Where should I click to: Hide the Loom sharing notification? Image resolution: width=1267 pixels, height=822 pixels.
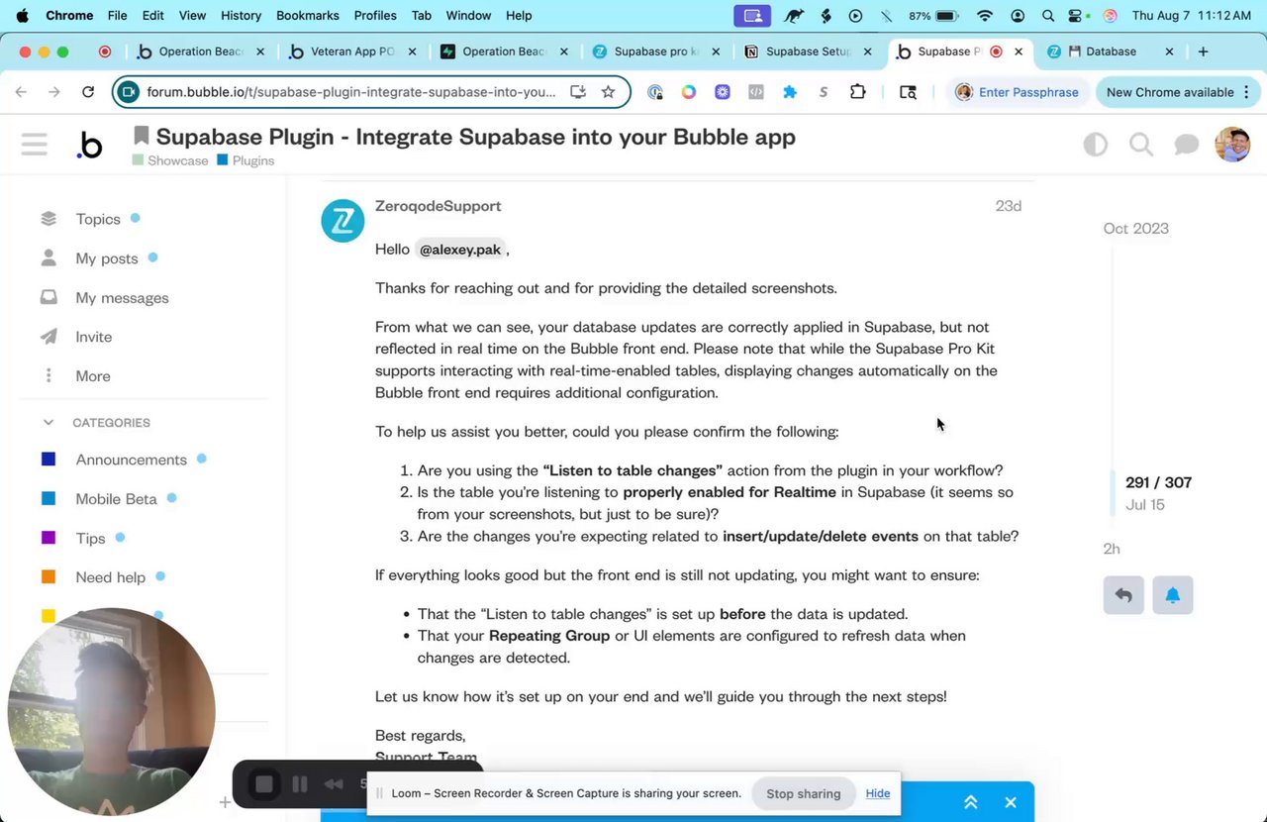tap(877, 793)
